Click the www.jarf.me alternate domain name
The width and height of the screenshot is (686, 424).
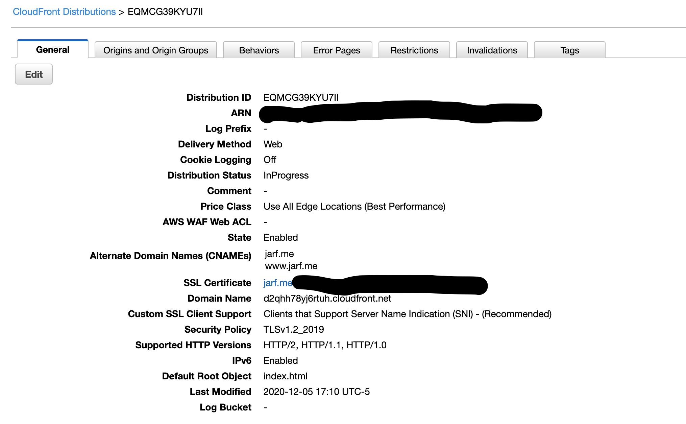291,266
